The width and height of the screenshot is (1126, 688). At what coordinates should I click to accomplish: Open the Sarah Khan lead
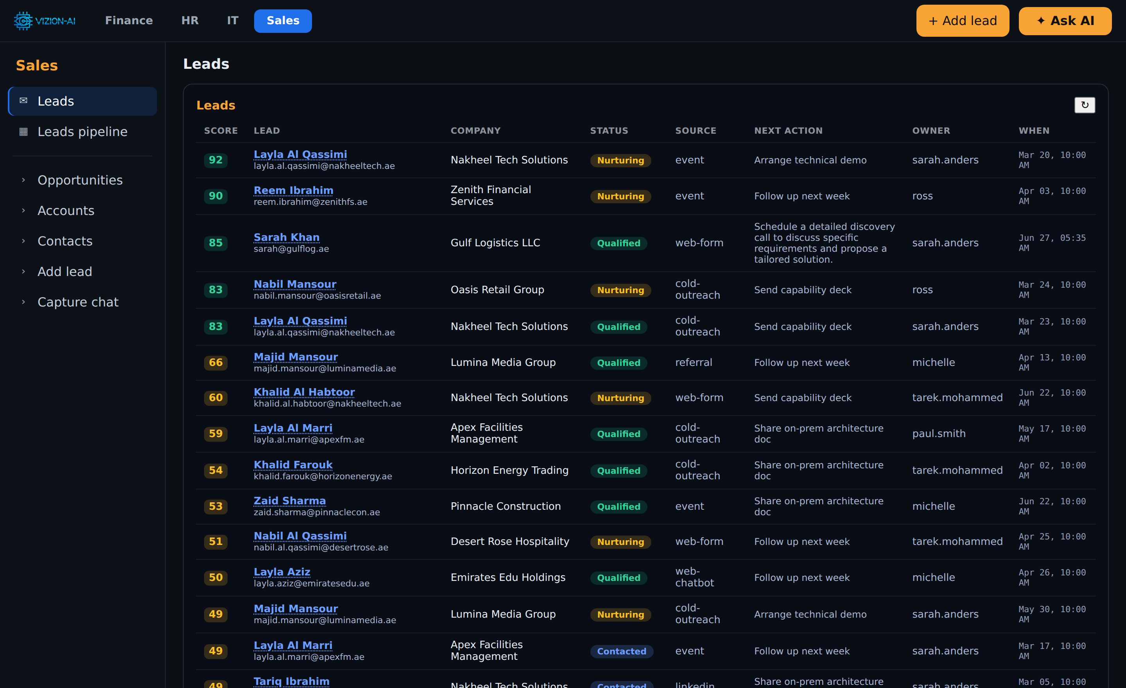[287, 237]
